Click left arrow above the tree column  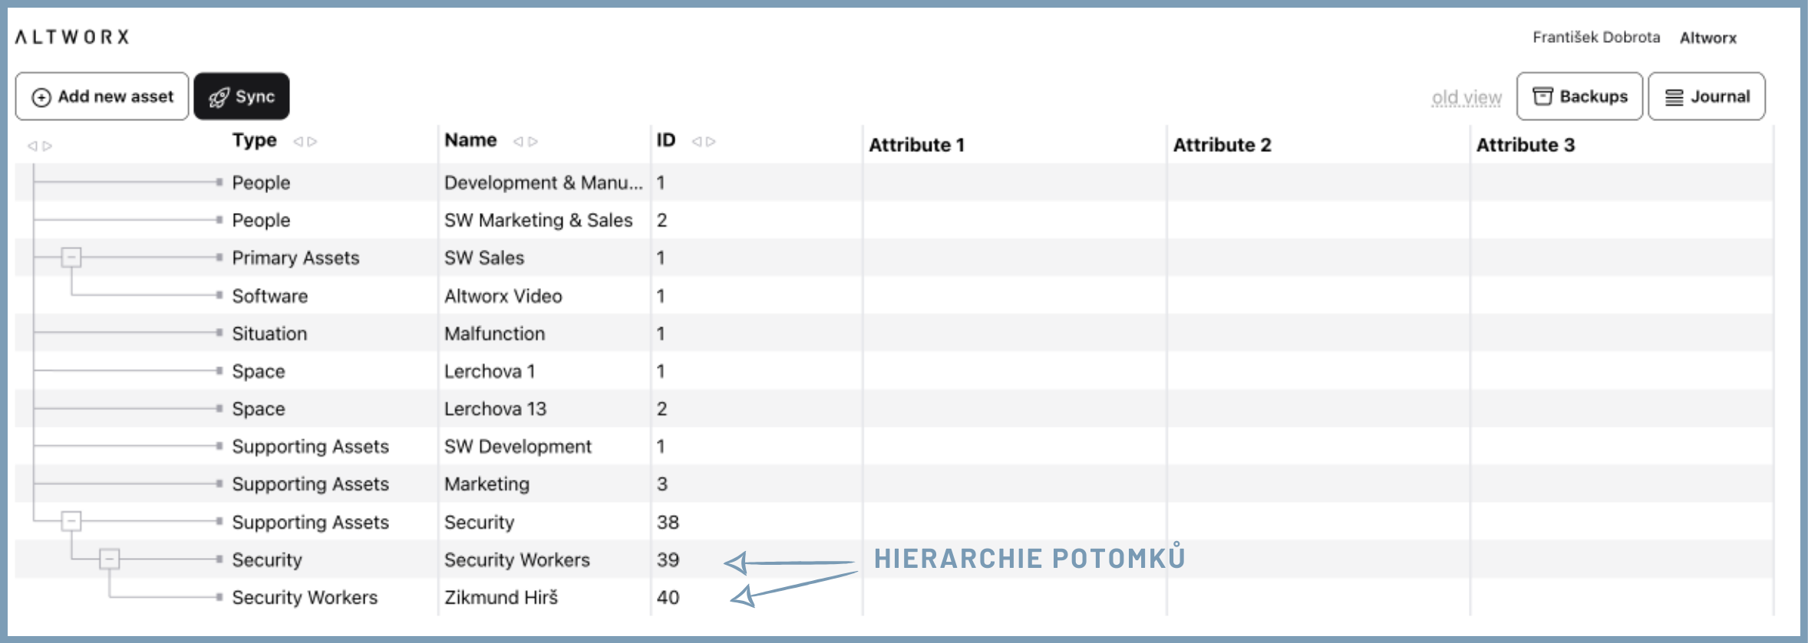(x=32, y=146)
